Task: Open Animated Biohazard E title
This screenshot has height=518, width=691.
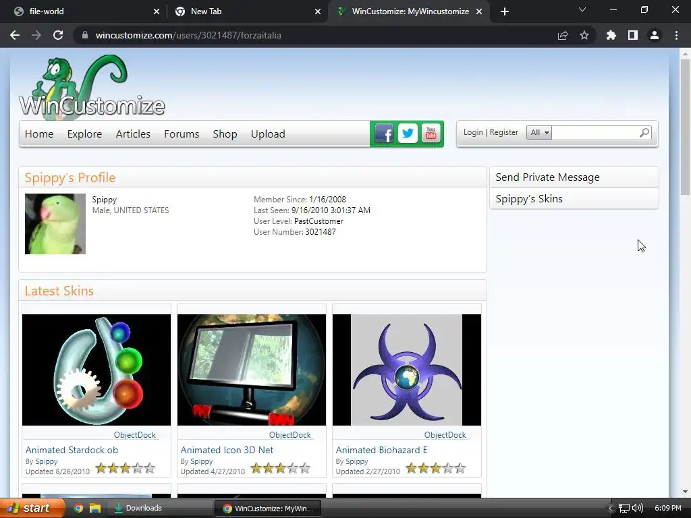Action: (x=382, y=450)
